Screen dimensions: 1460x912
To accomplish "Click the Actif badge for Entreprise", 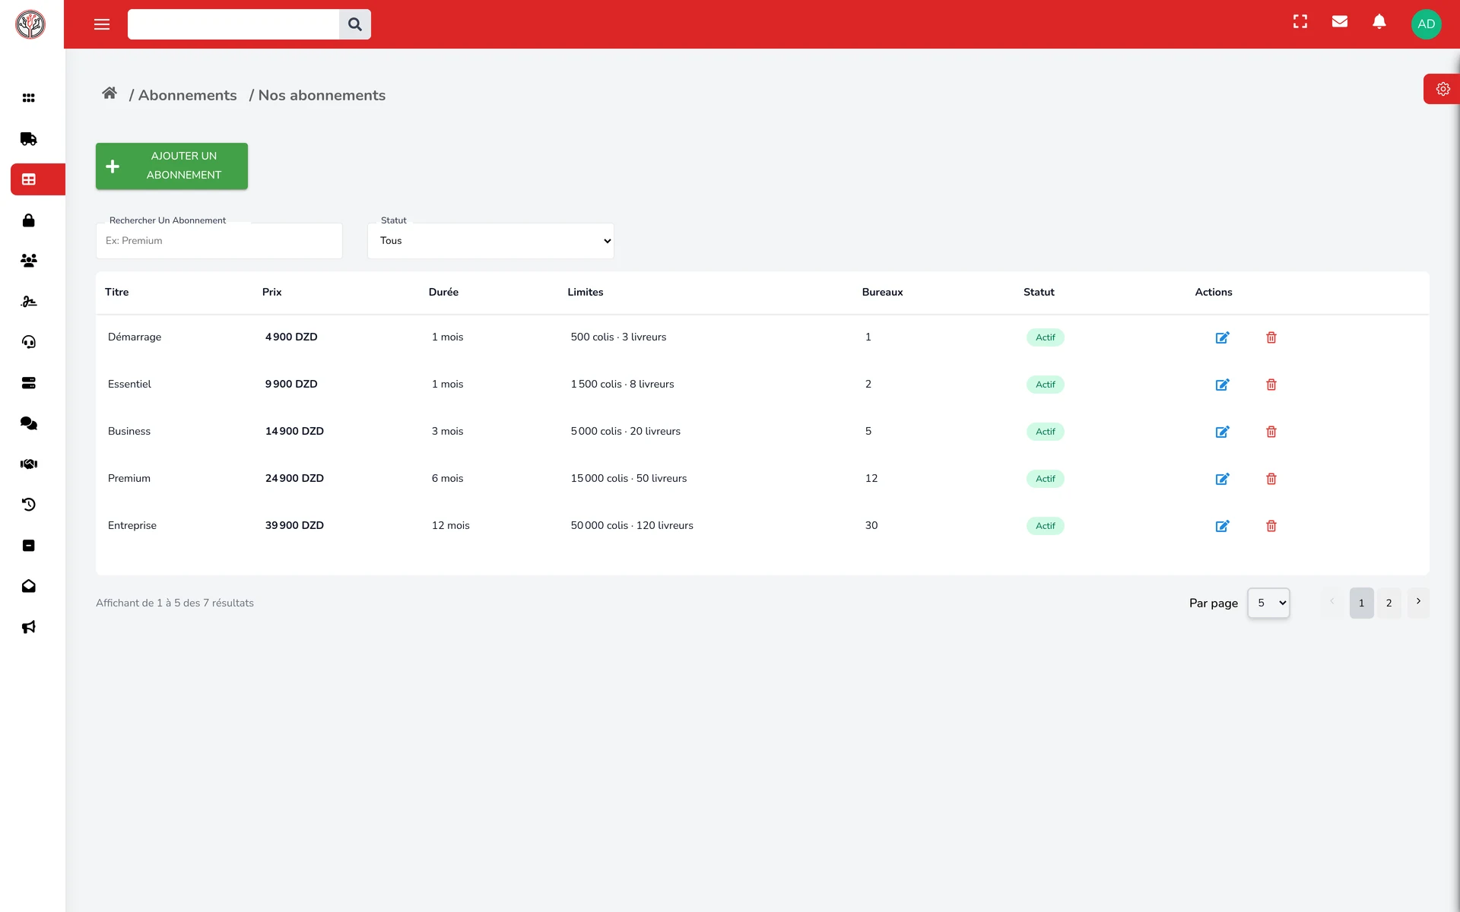I will (1045, 526).
